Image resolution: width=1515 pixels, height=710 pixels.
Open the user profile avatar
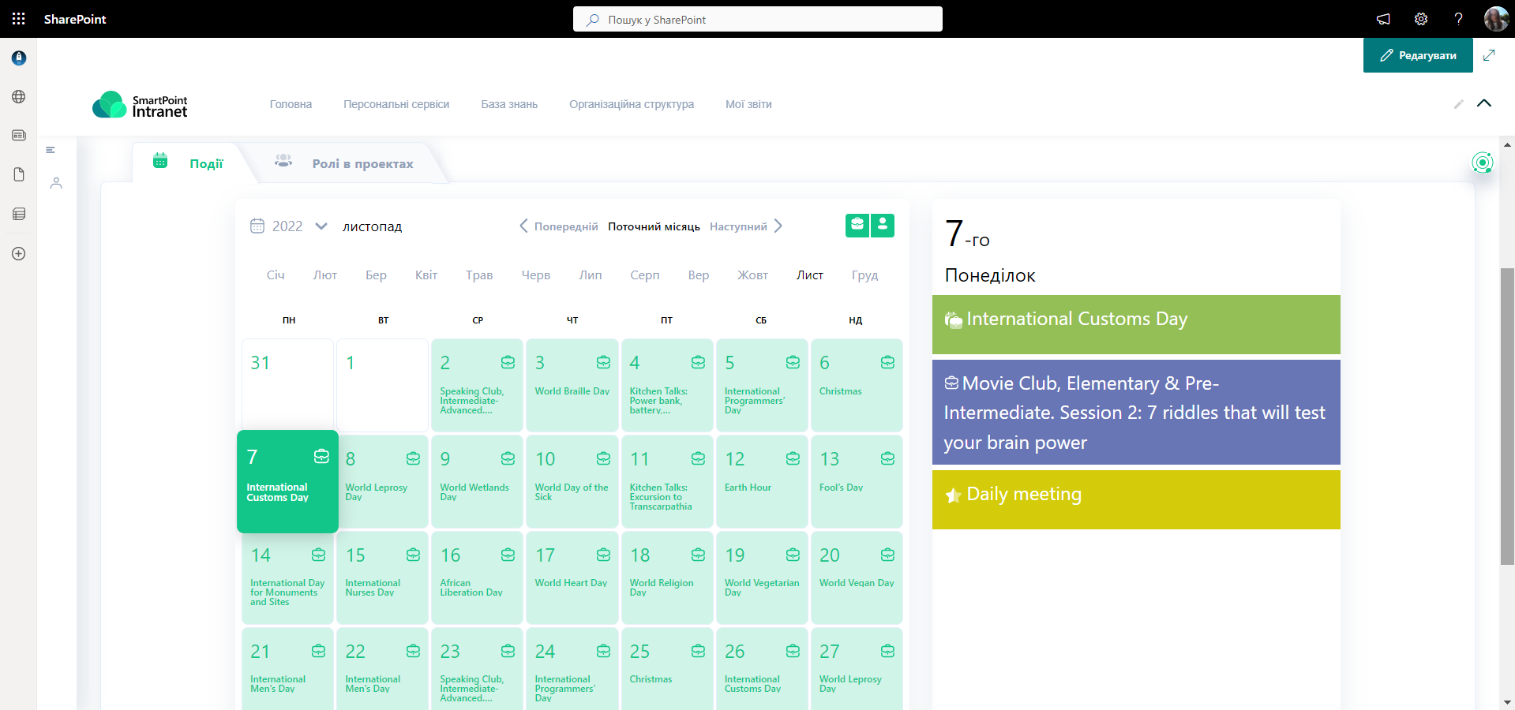(1495, 19)
